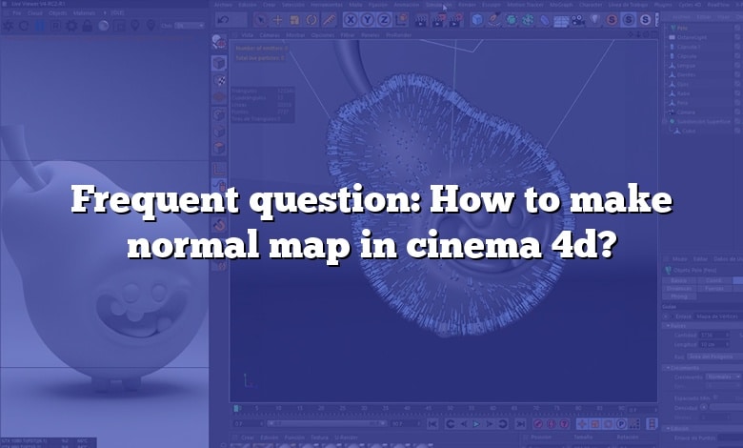Select the OctaneLight object

click(x=692, y=37)
